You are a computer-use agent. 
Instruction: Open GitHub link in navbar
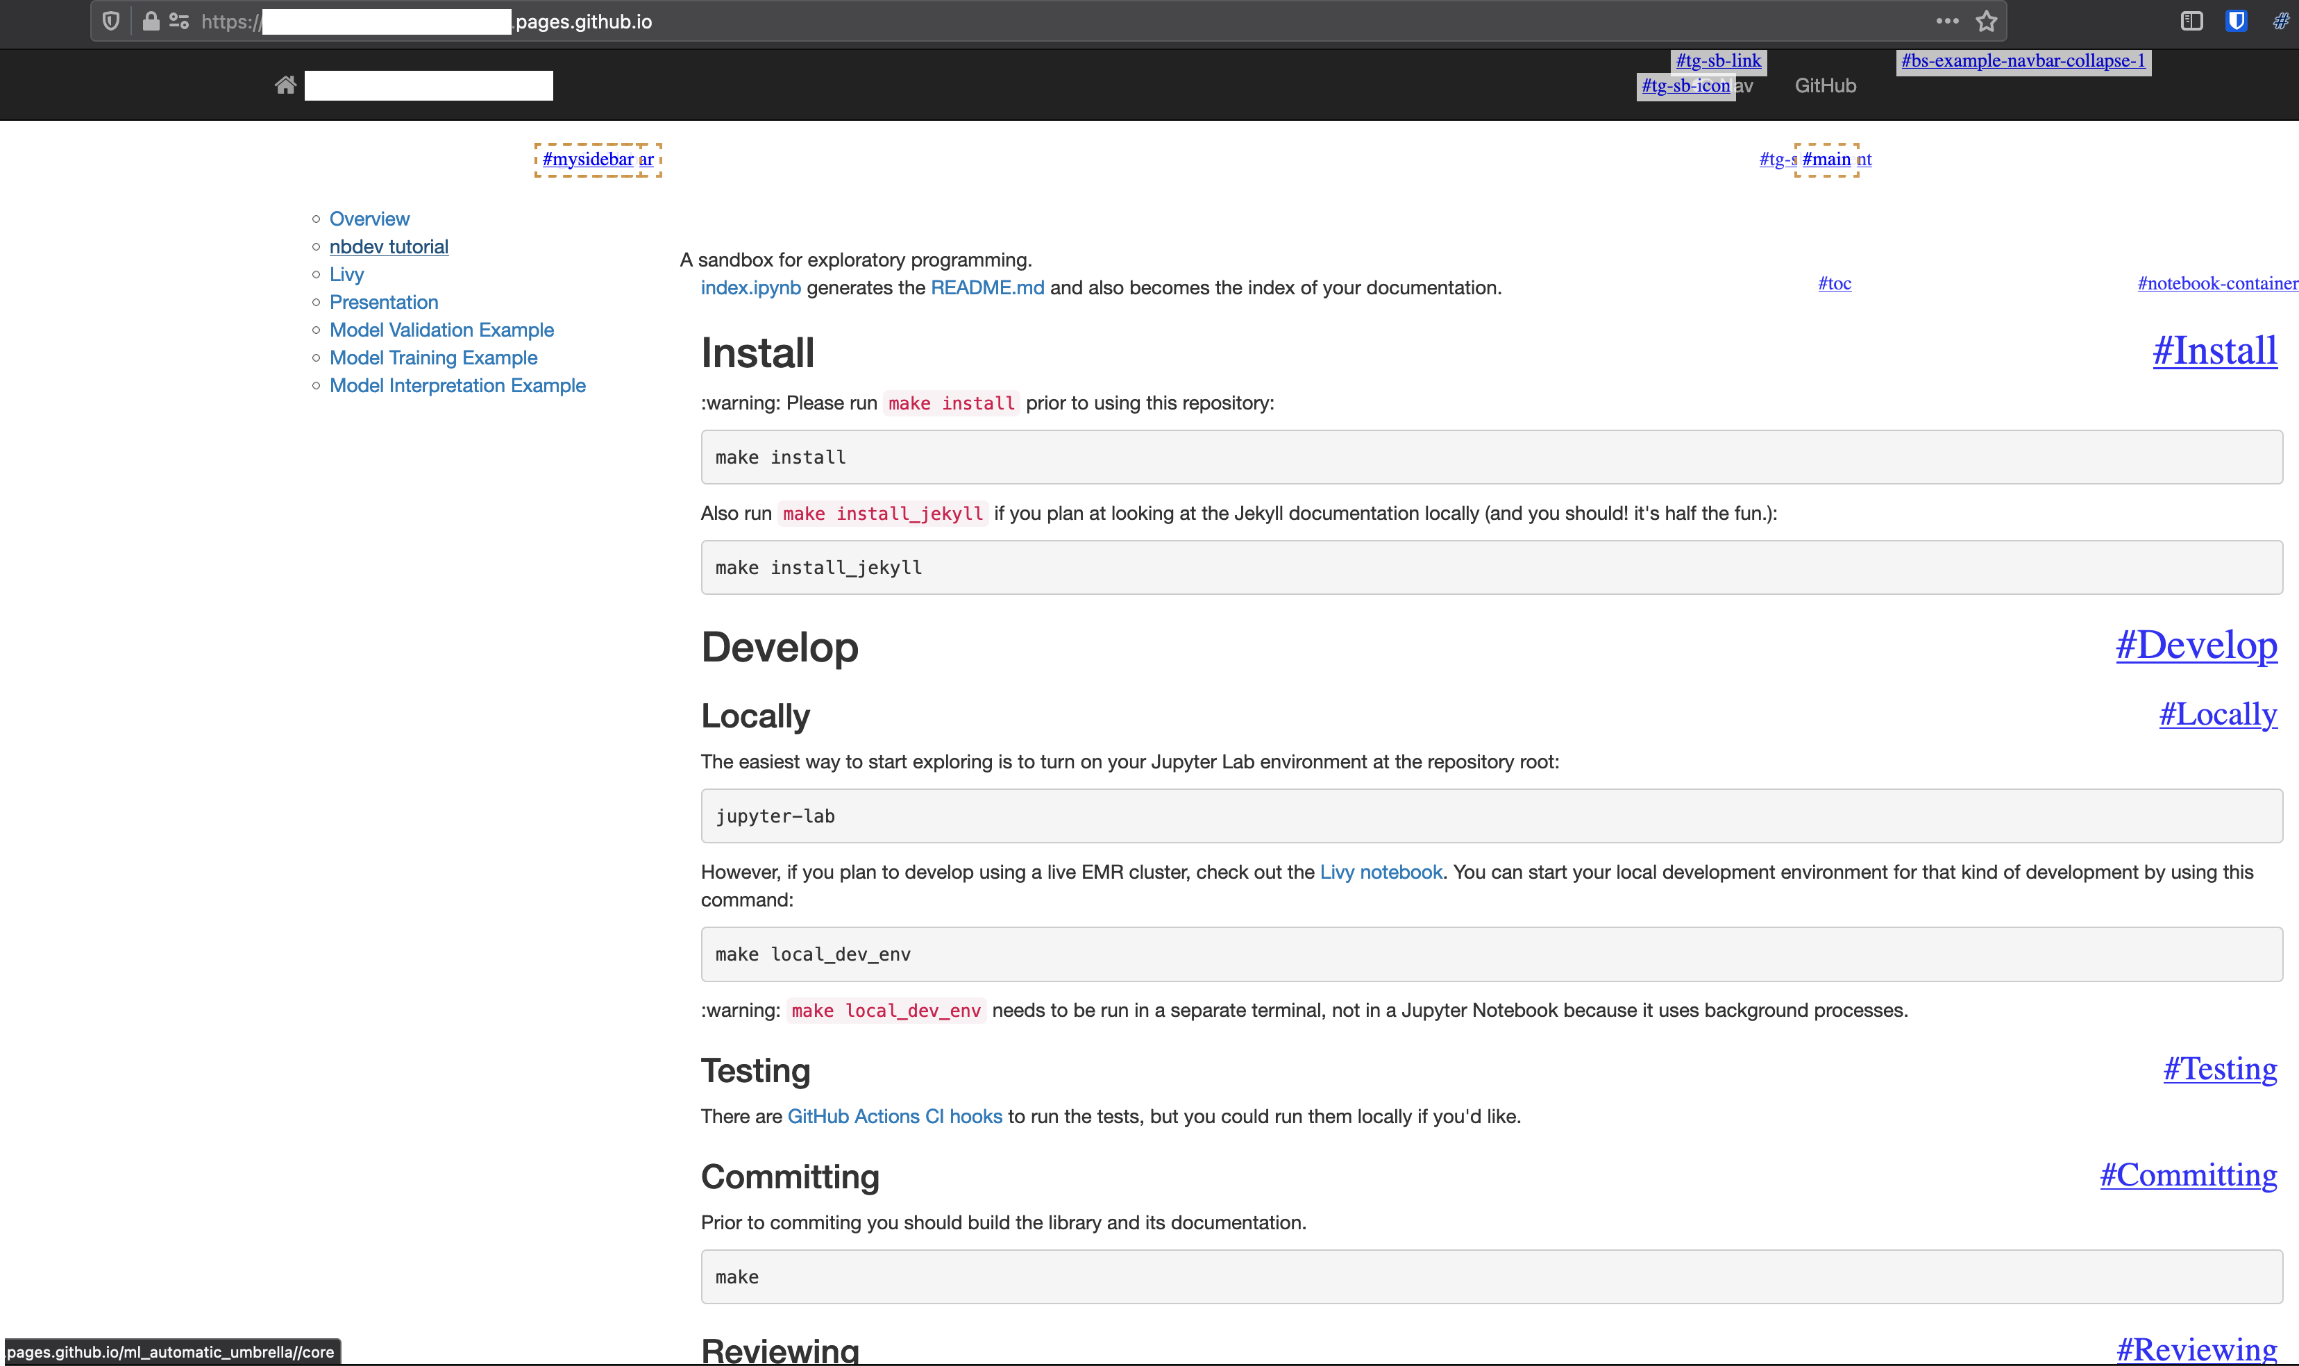pyautogui.click(x=1825, y=85)
